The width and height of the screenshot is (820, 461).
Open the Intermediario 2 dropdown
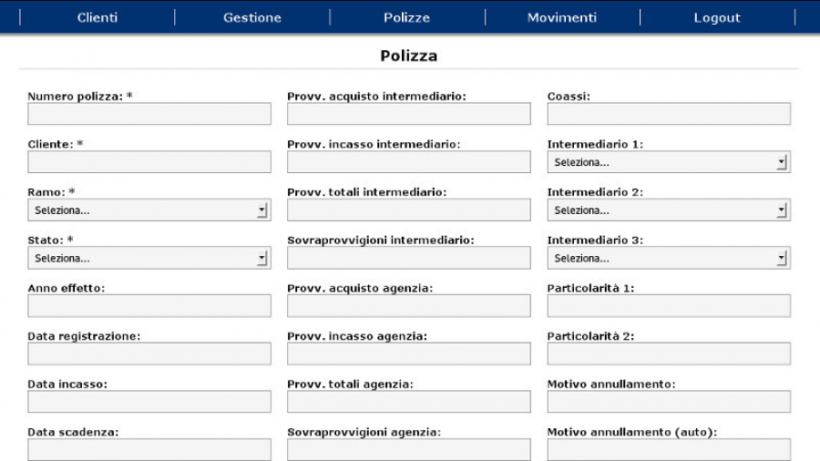(669, 210)
